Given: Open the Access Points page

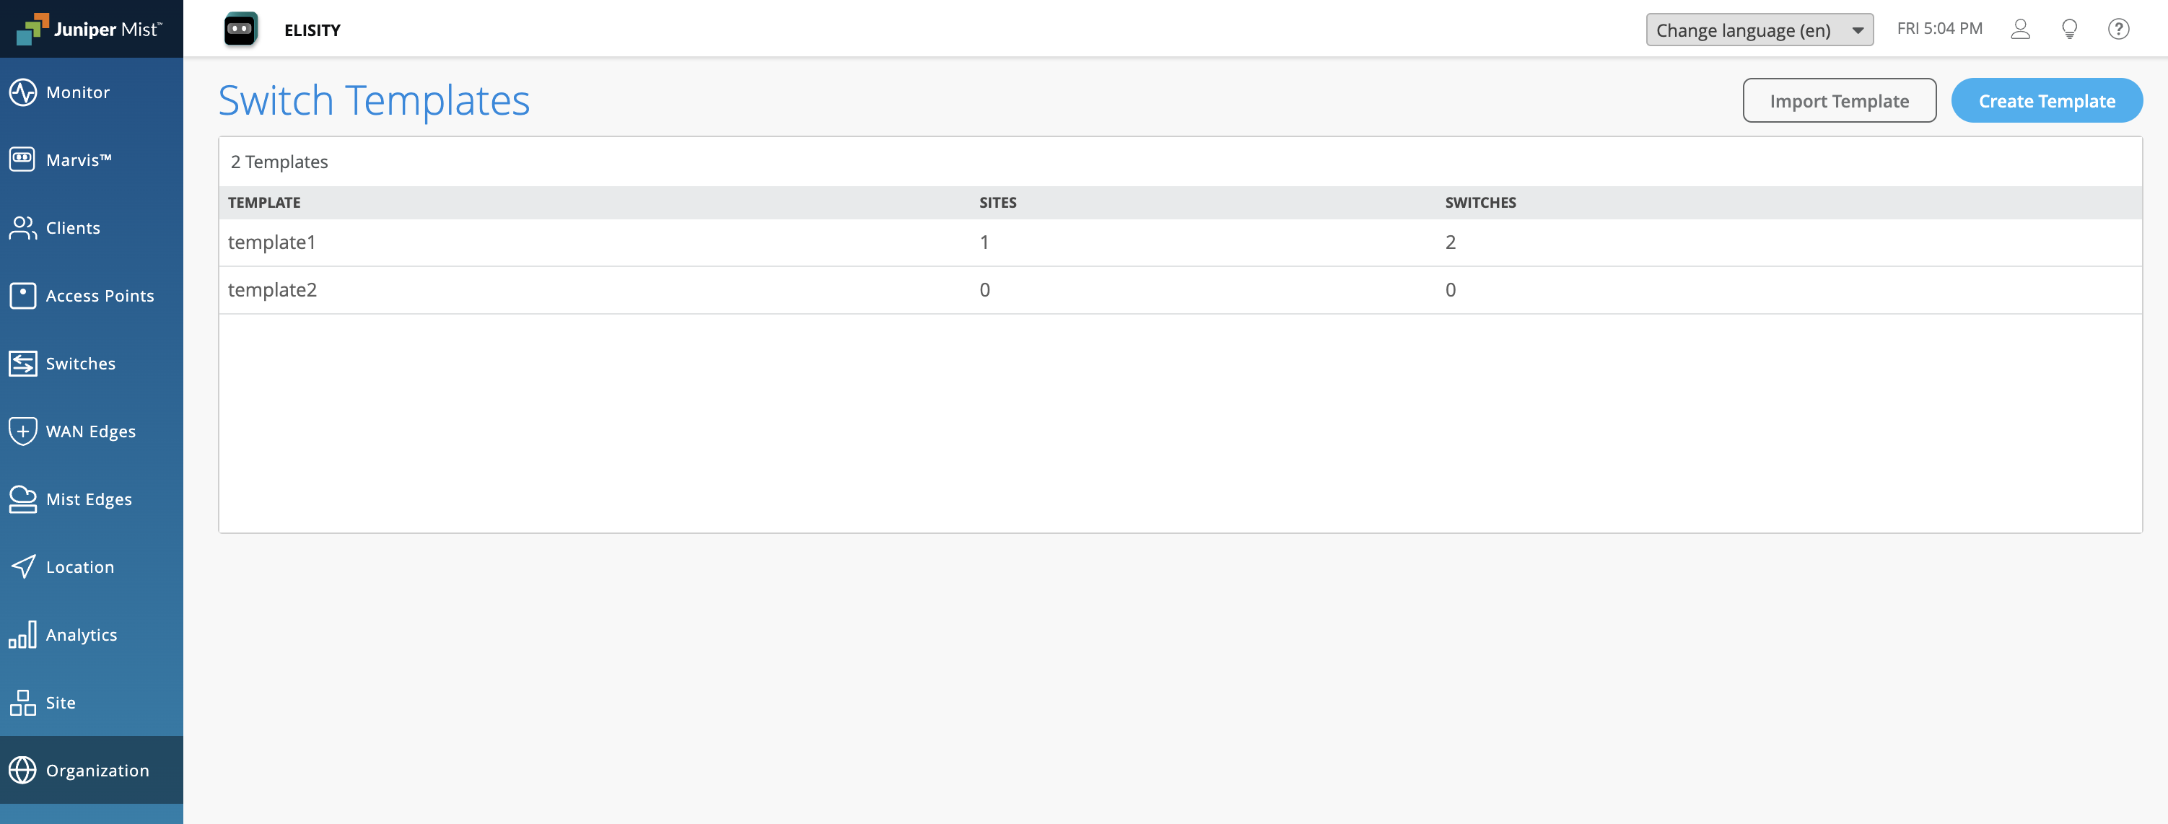Looking at the screenshot, I should coord(100,295).
